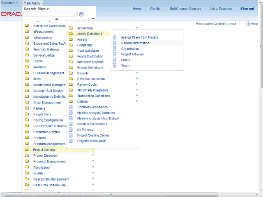Click document icon next to Contracts Workbench
The height and width of the screenshot is (197, 263).
point(71,107)
